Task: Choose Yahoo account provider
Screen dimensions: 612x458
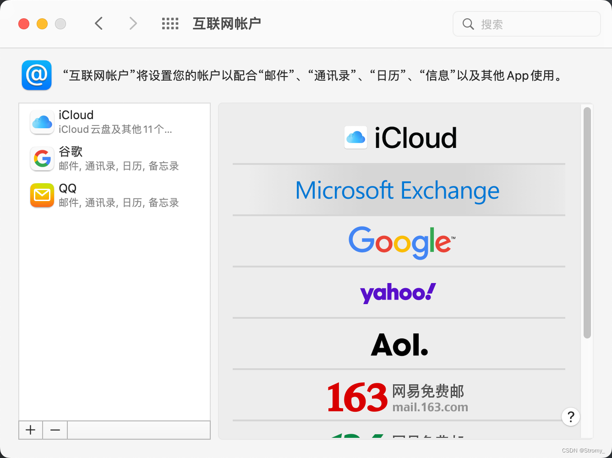Action: (399, 292)
